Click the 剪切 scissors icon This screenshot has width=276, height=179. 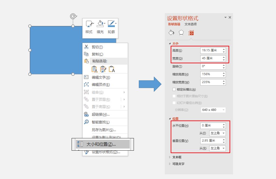(86, 47)
